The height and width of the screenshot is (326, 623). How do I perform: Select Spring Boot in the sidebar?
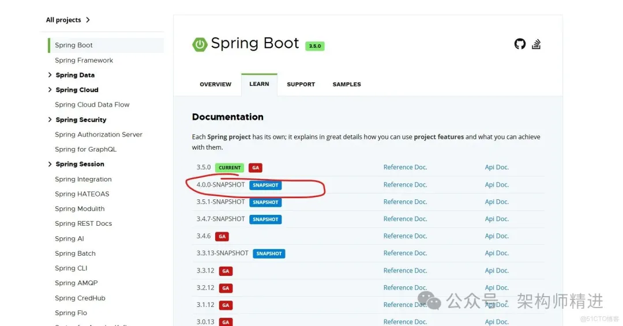click(106, 45)
